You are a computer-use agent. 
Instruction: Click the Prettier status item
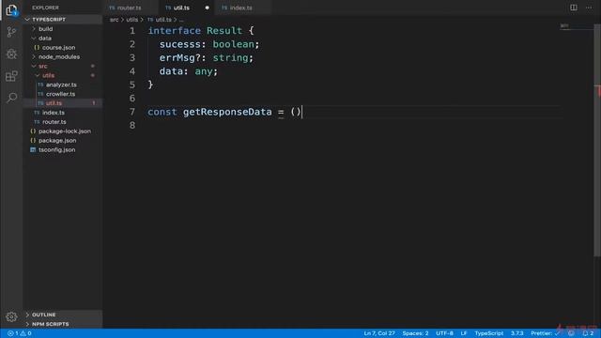[x=545, y=333]
